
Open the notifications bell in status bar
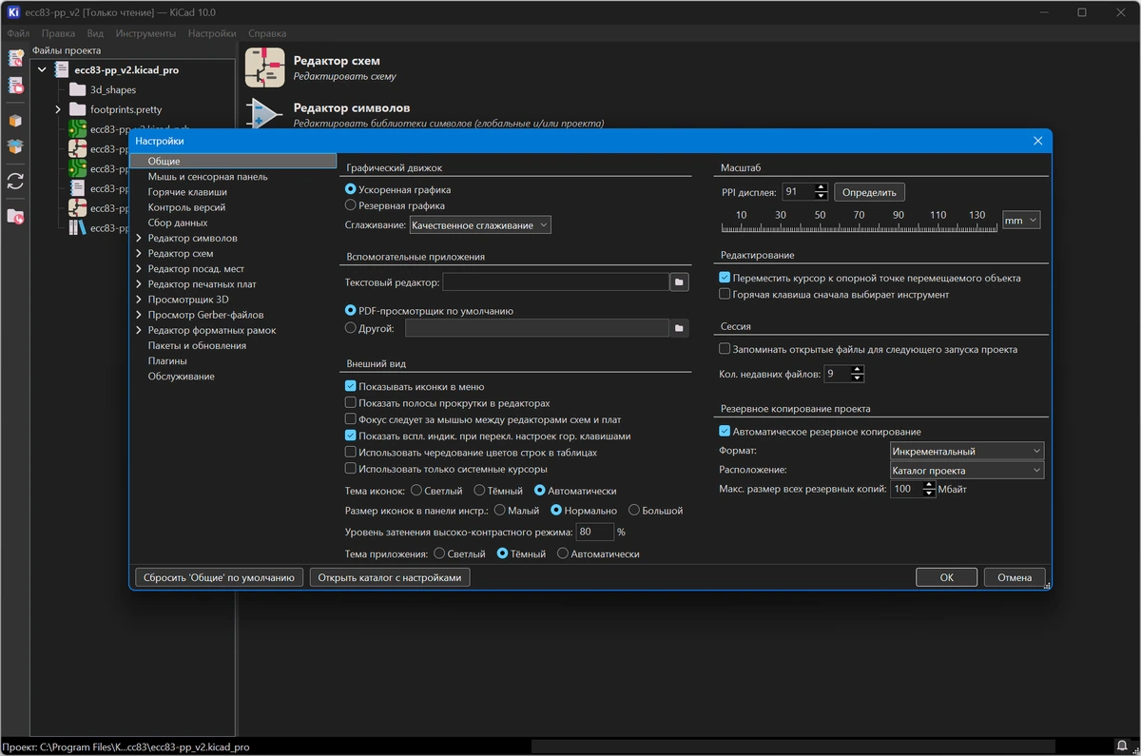tap(1122, 746)
